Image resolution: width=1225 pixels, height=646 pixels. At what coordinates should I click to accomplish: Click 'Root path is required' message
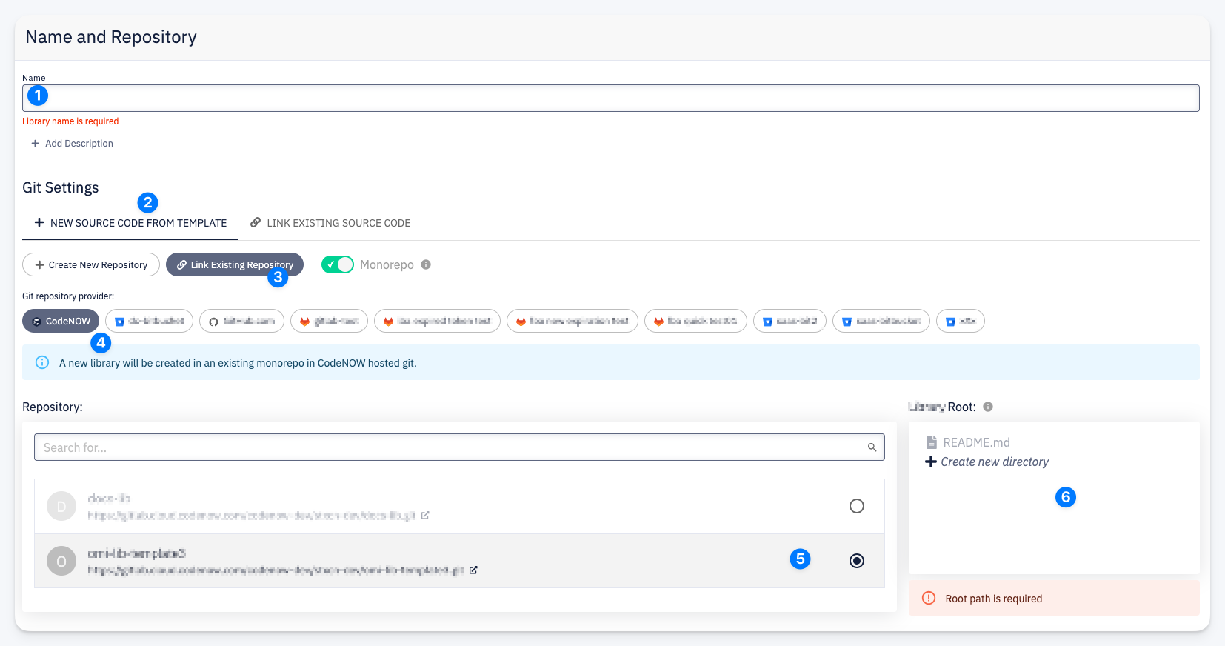(x=993, y=599)
